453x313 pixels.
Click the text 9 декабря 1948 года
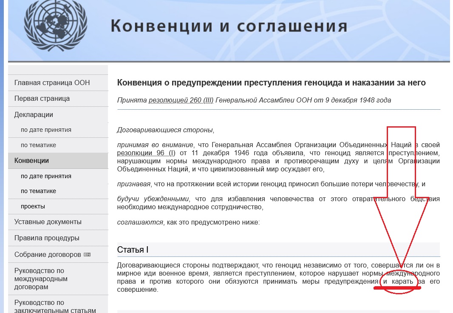(358, 100)
